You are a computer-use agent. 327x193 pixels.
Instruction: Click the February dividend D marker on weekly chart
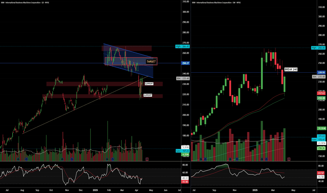click(266, 159)
